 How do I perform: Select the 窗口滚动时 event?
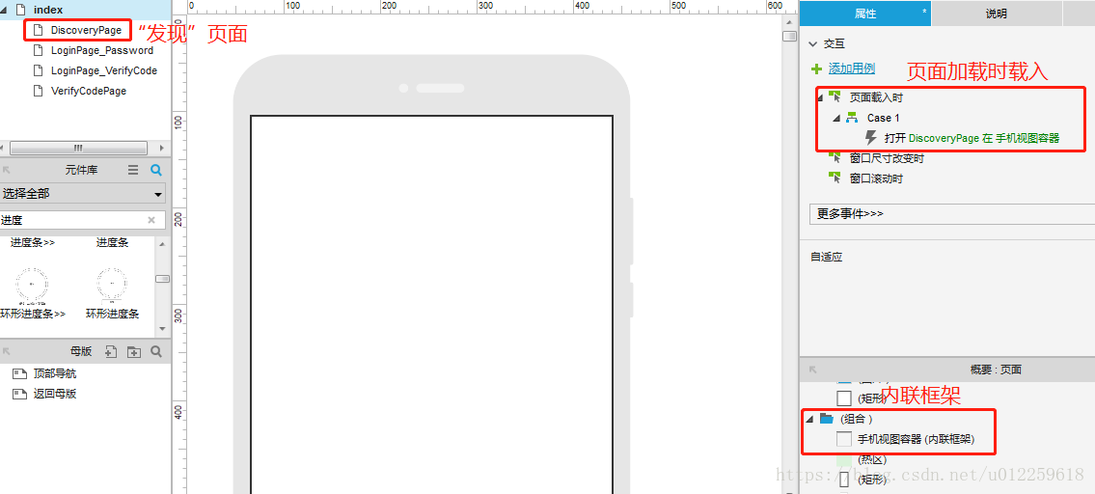tap(876, 178)
